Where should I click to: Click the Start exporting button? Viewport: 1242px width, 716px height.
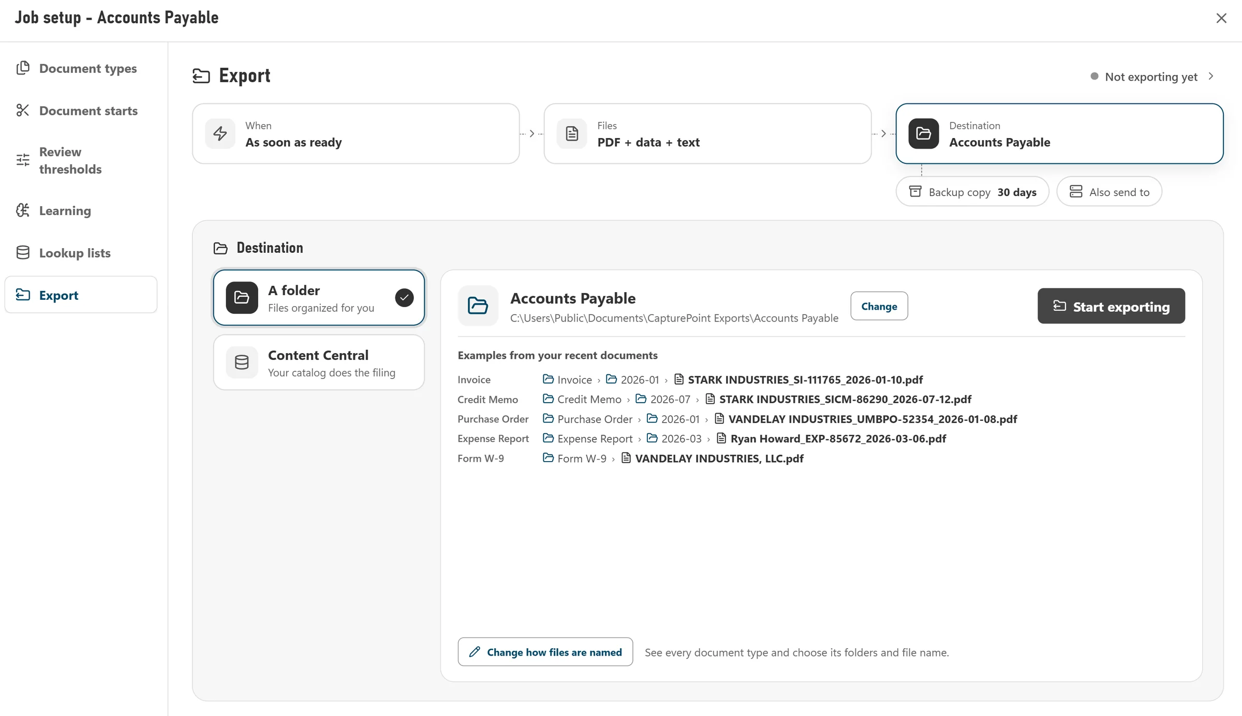click(x=1111, y=306)
